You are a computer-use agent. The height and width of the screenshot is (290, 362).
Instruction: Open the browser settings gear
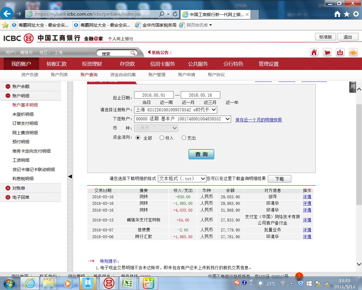tap(356, 14)
